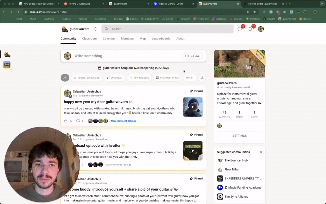Filter posts by new releases
This screenshot has height=204, width=326.
coord(139,78)
